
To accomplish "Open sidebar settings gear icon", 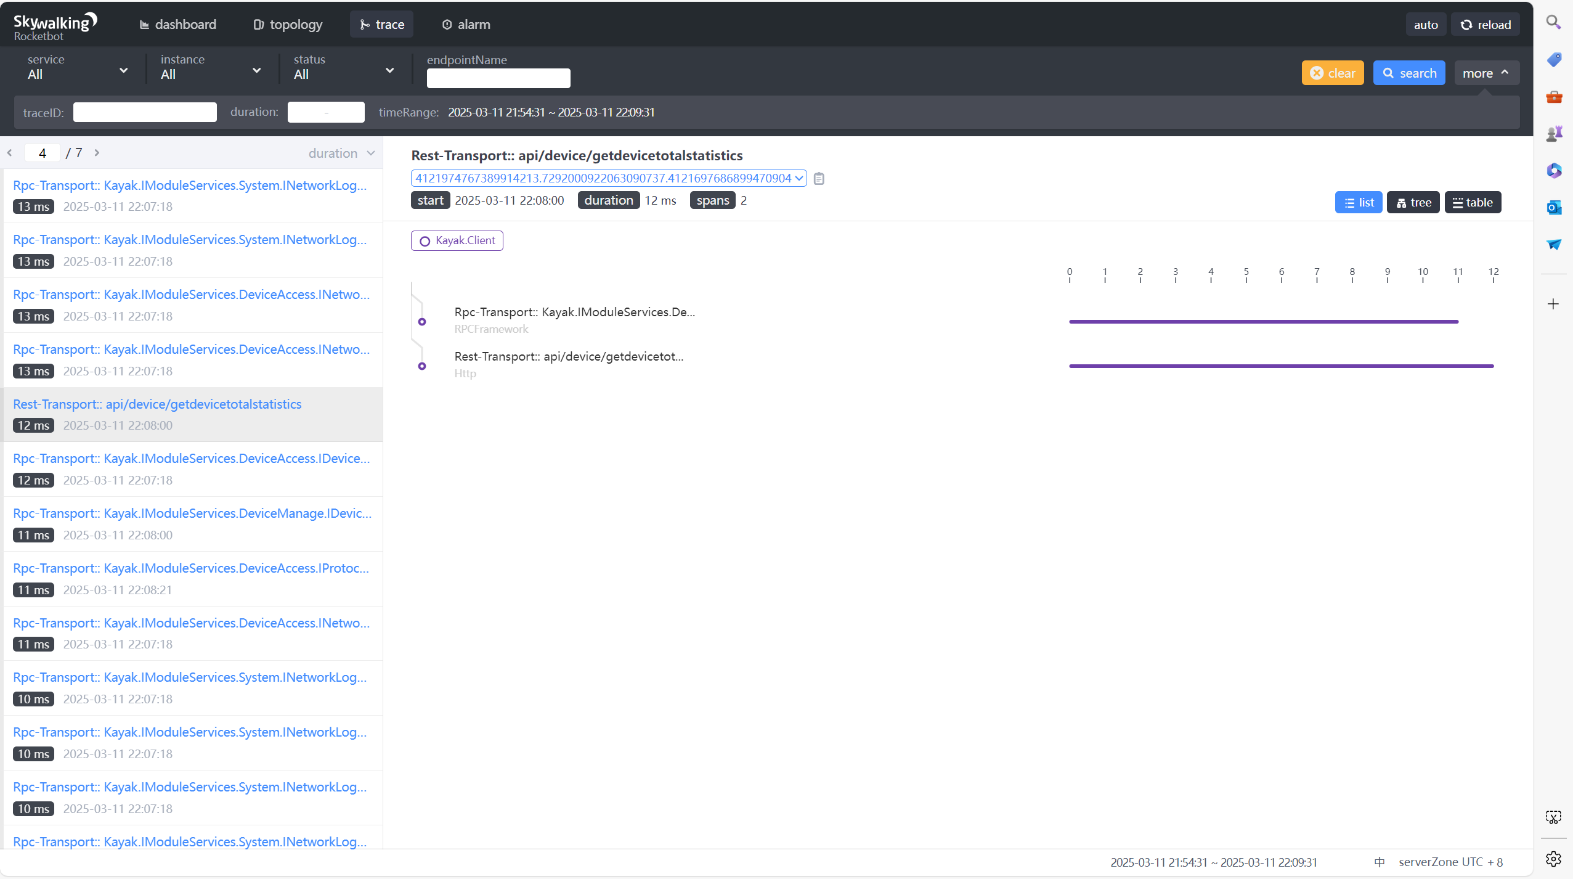I will 1553,859.
